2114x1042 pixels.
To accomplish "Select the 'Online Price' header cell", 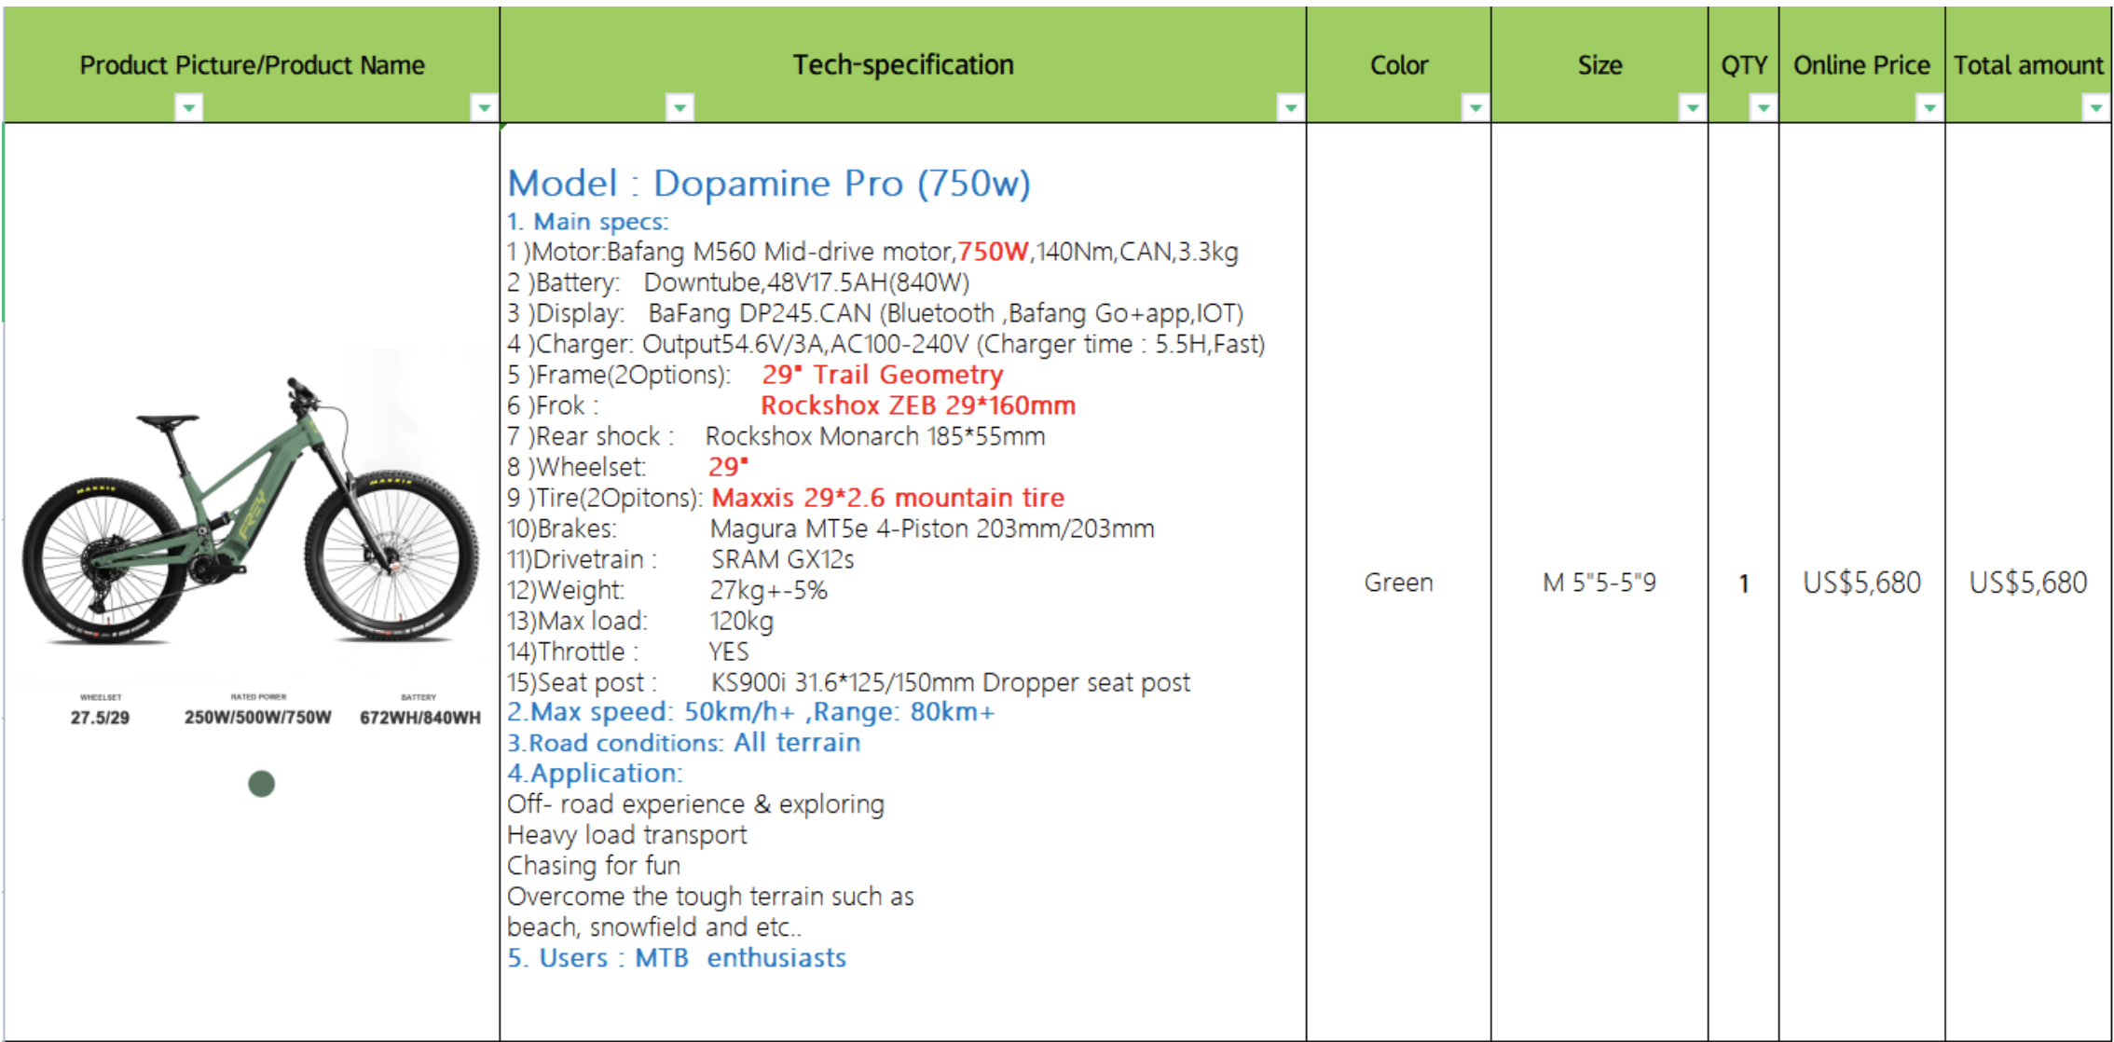I will (x=1862, y=64).
